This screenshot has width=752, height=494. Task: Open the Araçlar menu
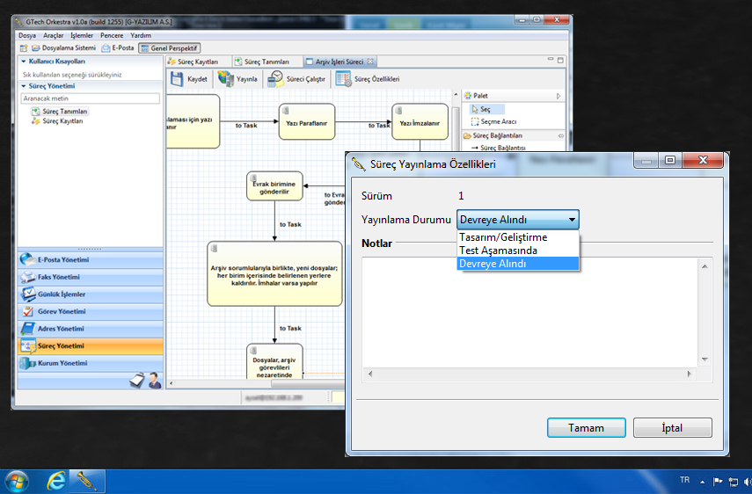(x=53, y=35)
